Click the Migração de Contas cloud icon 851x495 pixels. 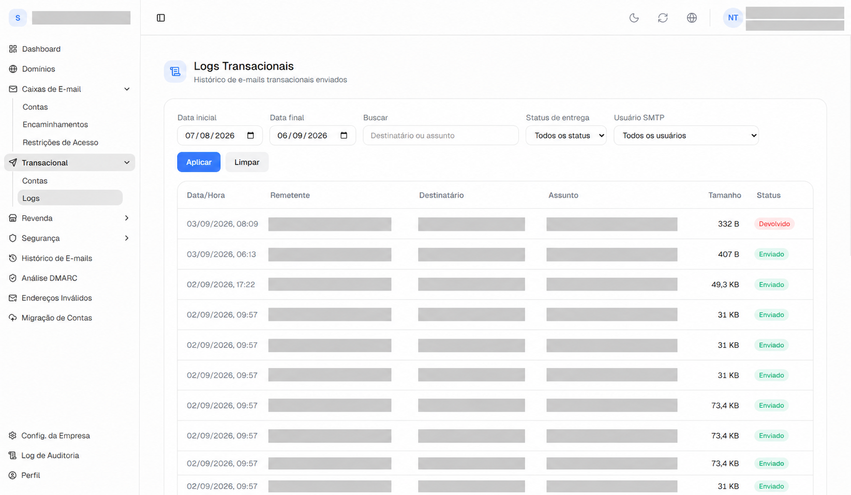[13, 318]
